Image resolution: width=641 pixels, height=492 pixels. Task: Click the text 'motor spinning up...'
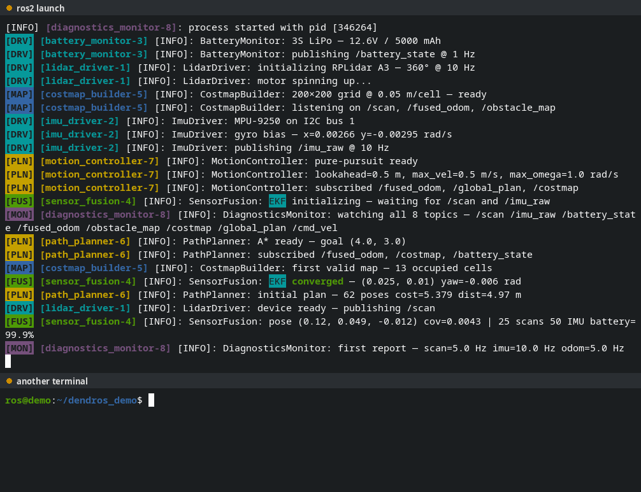coord(314,81)
